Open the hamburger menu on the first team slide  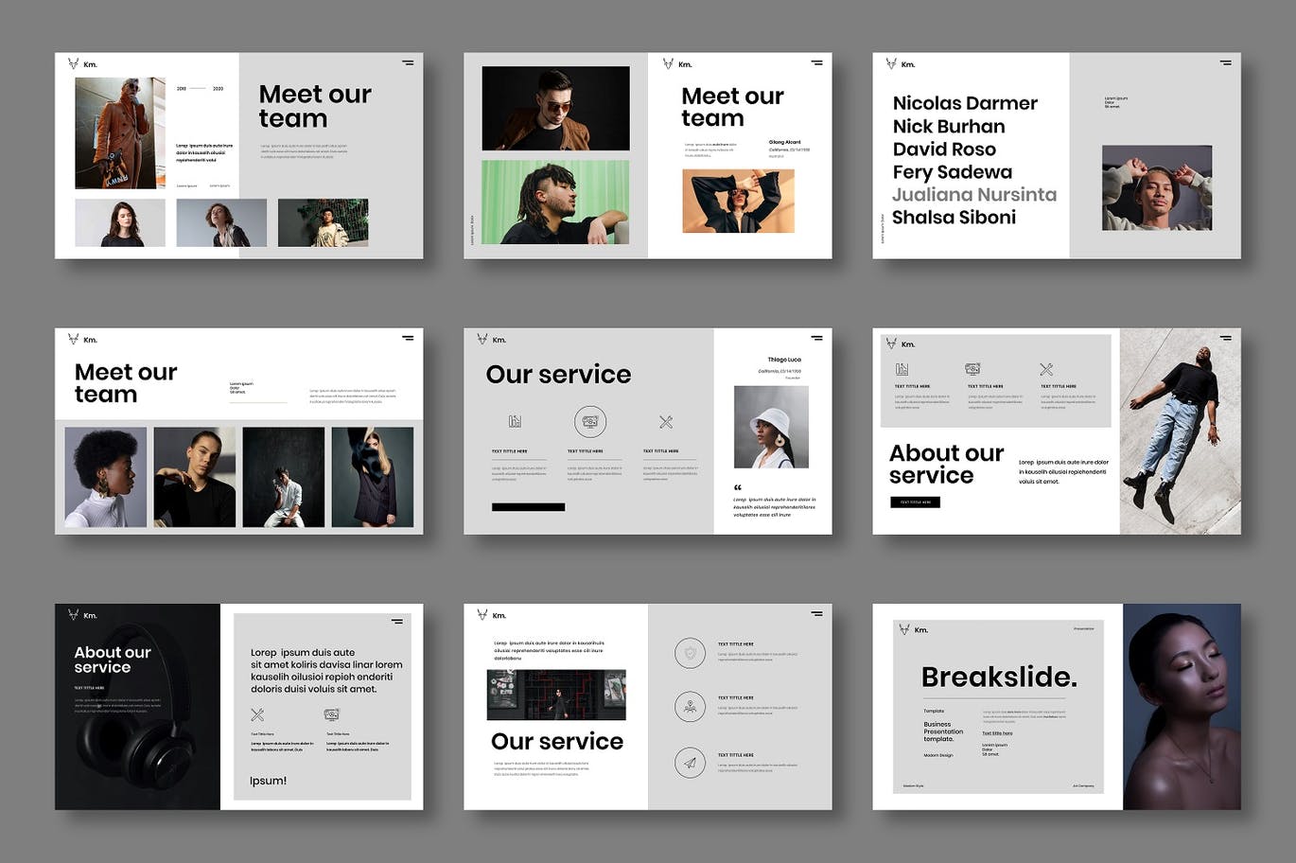point(408,63)
